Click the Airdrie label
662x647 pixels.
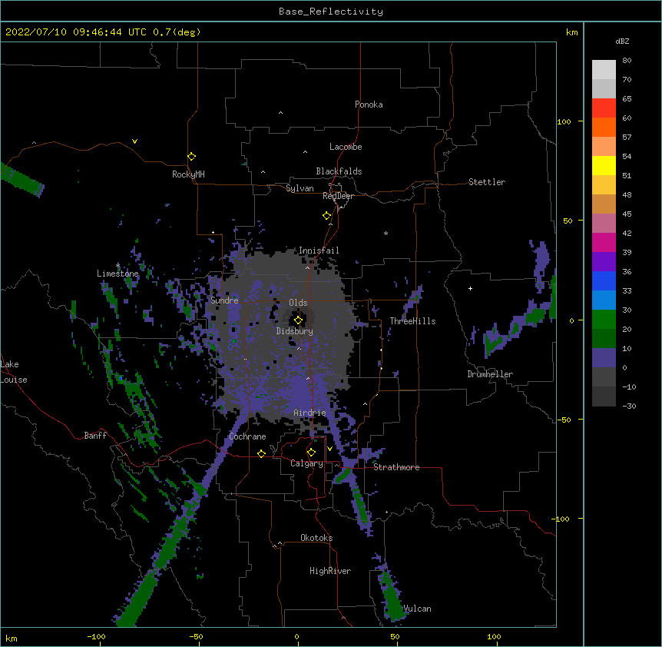click(309, 413)
